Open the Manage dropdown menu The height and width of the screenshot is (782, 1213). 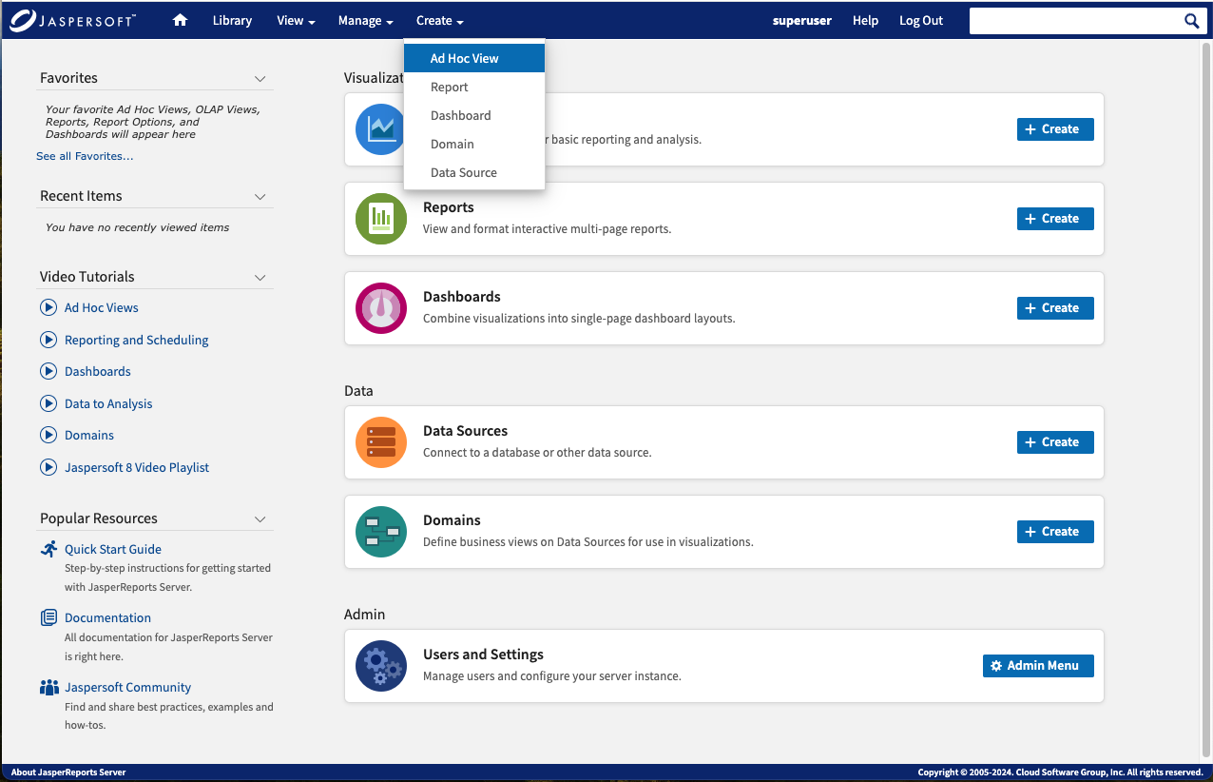(x=365, y=20)
